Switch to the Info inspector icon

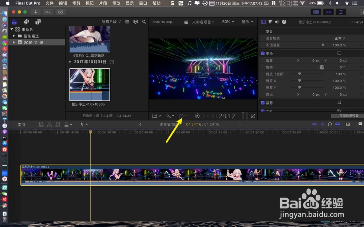pos(284,22)
